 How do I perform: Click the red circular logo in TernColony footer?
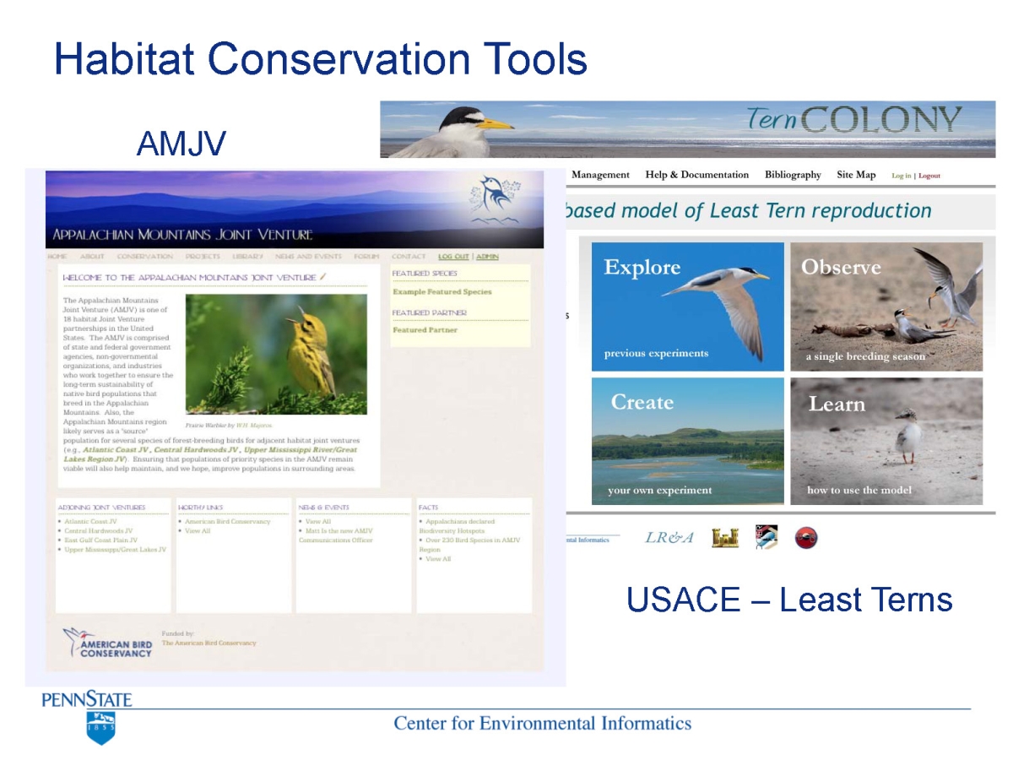(807, 538)
